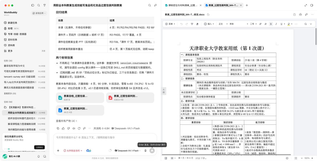Close the 课标定位与材料清单 tab
The width and height of the screenshot is (317, 161).
click(201, 5)
